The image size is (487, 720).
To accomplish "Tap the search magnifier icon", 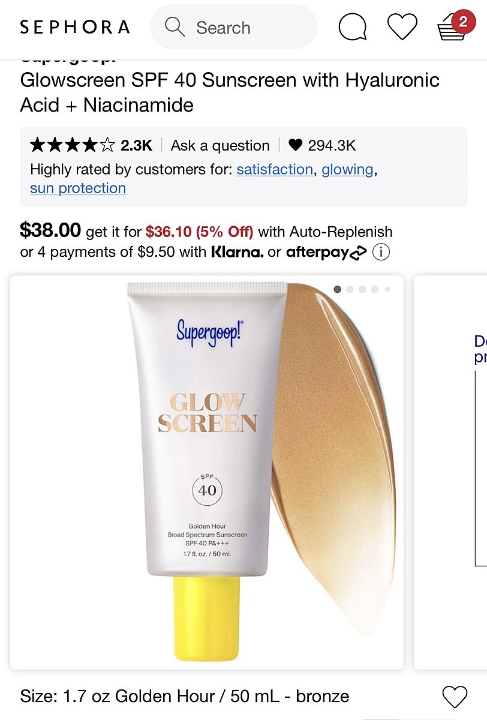I will coord(175,27).
